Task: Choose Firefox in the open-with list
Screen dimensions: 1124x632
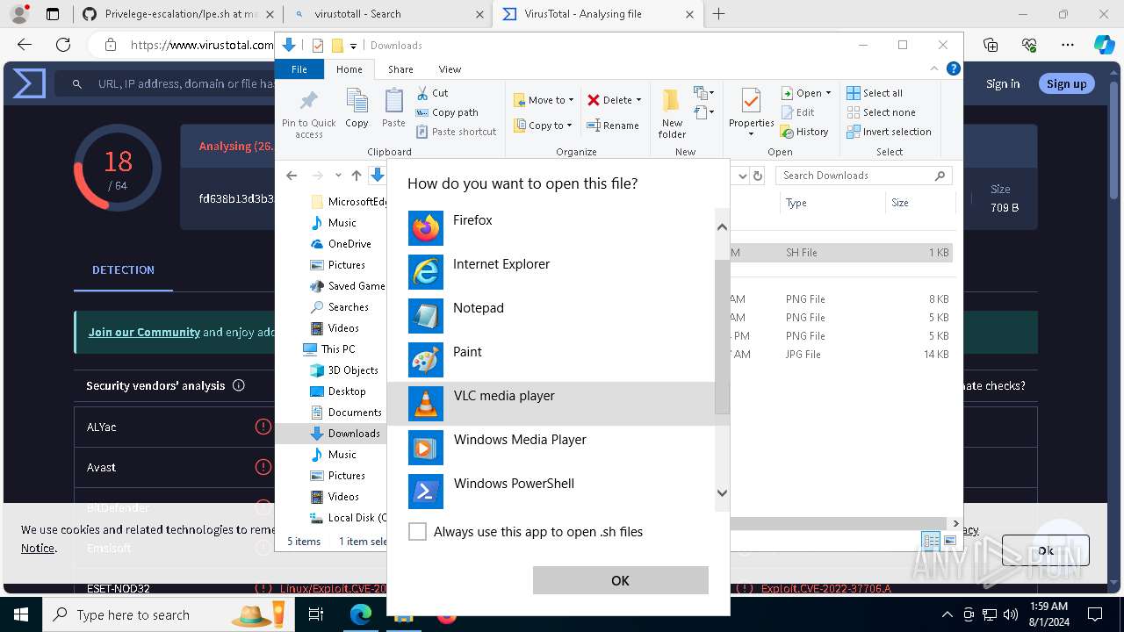Action: pos(551,228)
